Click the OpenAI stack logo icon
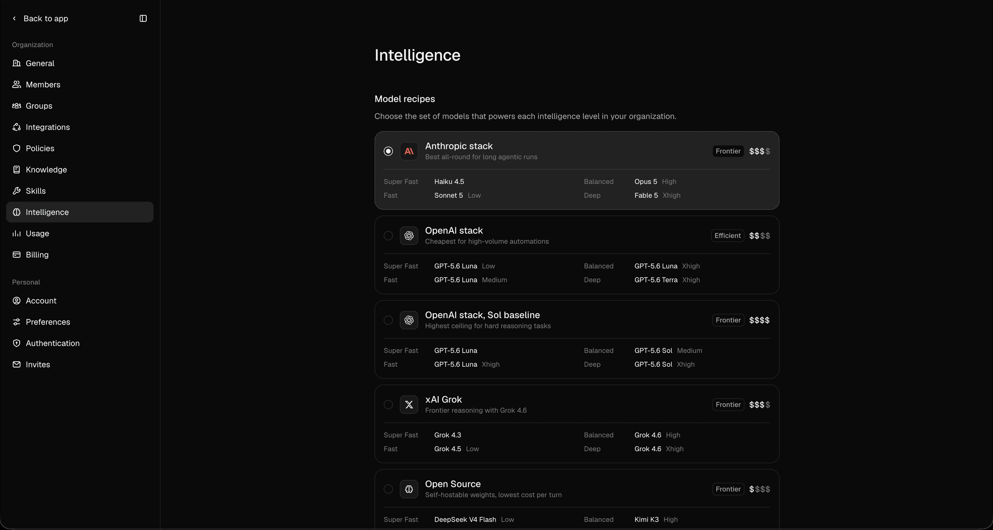The height and width of the screenshot is (530, 993). 409,236
